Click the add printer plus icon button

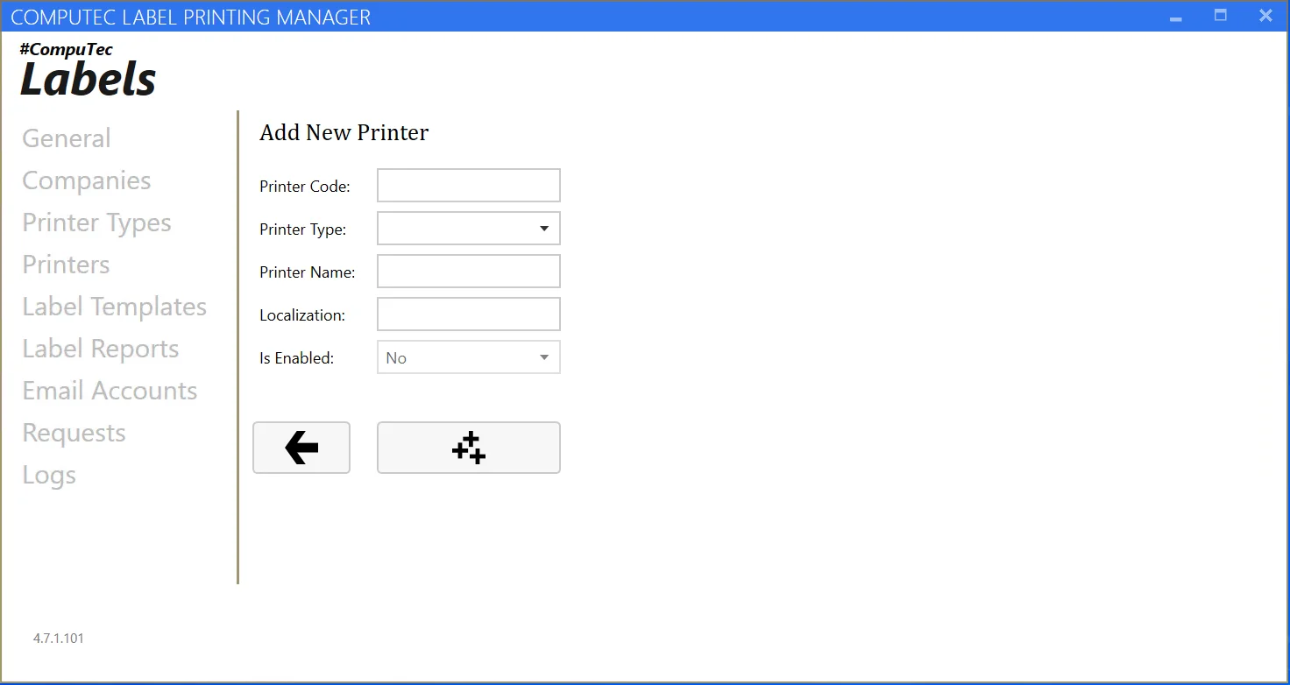pyautogui.click(x=468, y=448)
